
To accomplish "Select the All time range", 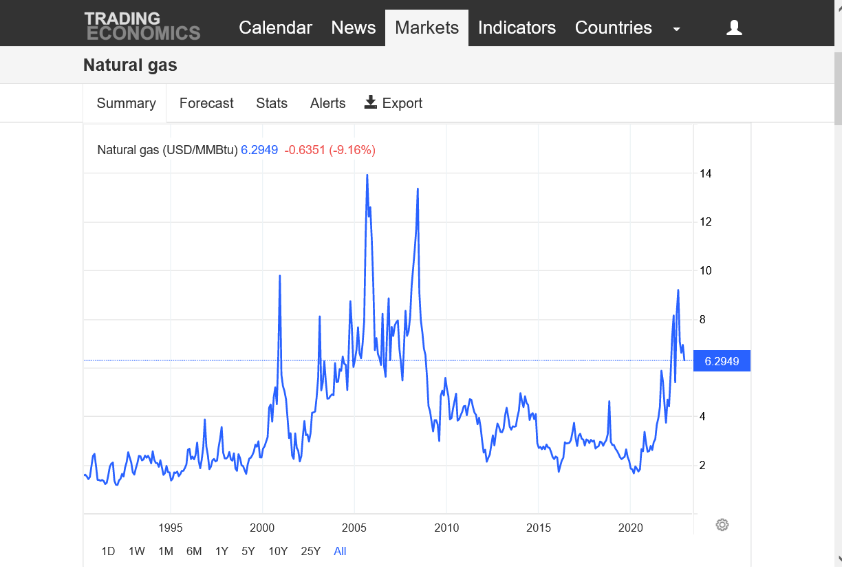I will click(x=340, y=551).
